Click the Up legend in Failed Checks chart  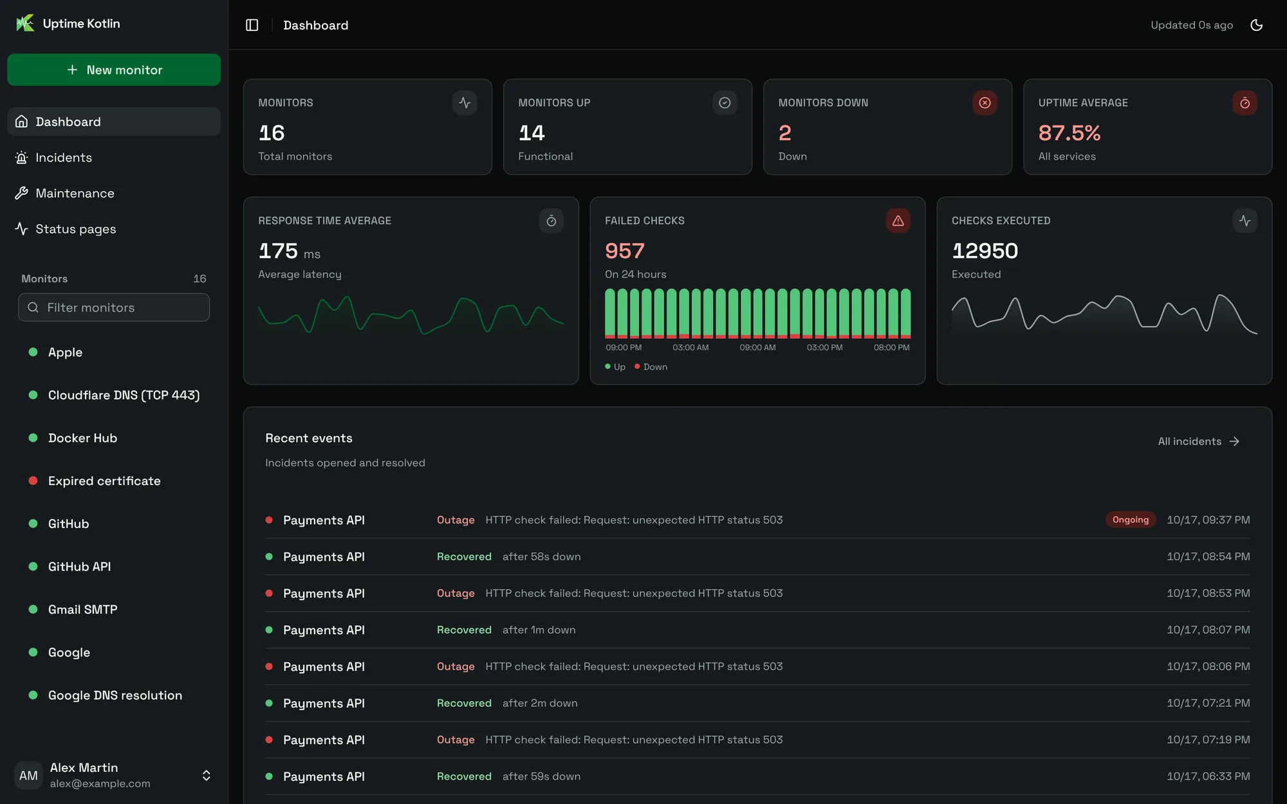pyautogui.click(x=615, y=367)
